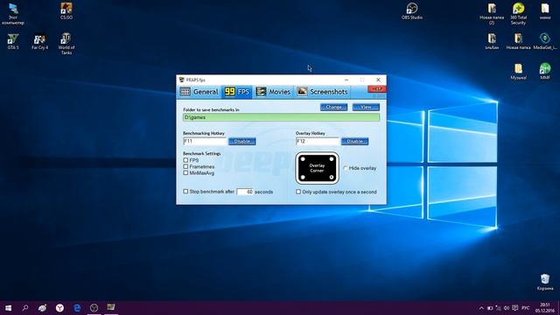The width and height of the screenshot is (560, 315).
Task: Open the taskbar clock and date
Action: [x=544, y=308]
